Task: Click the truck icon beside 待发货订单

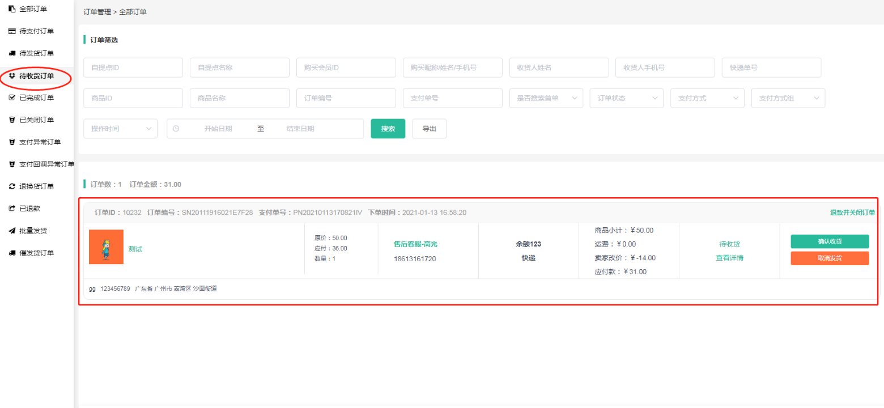Action: [11, 53]
